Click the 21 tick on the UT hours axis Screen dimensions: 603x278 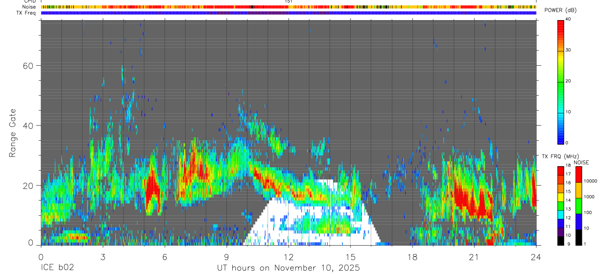(x=474, y=256)
